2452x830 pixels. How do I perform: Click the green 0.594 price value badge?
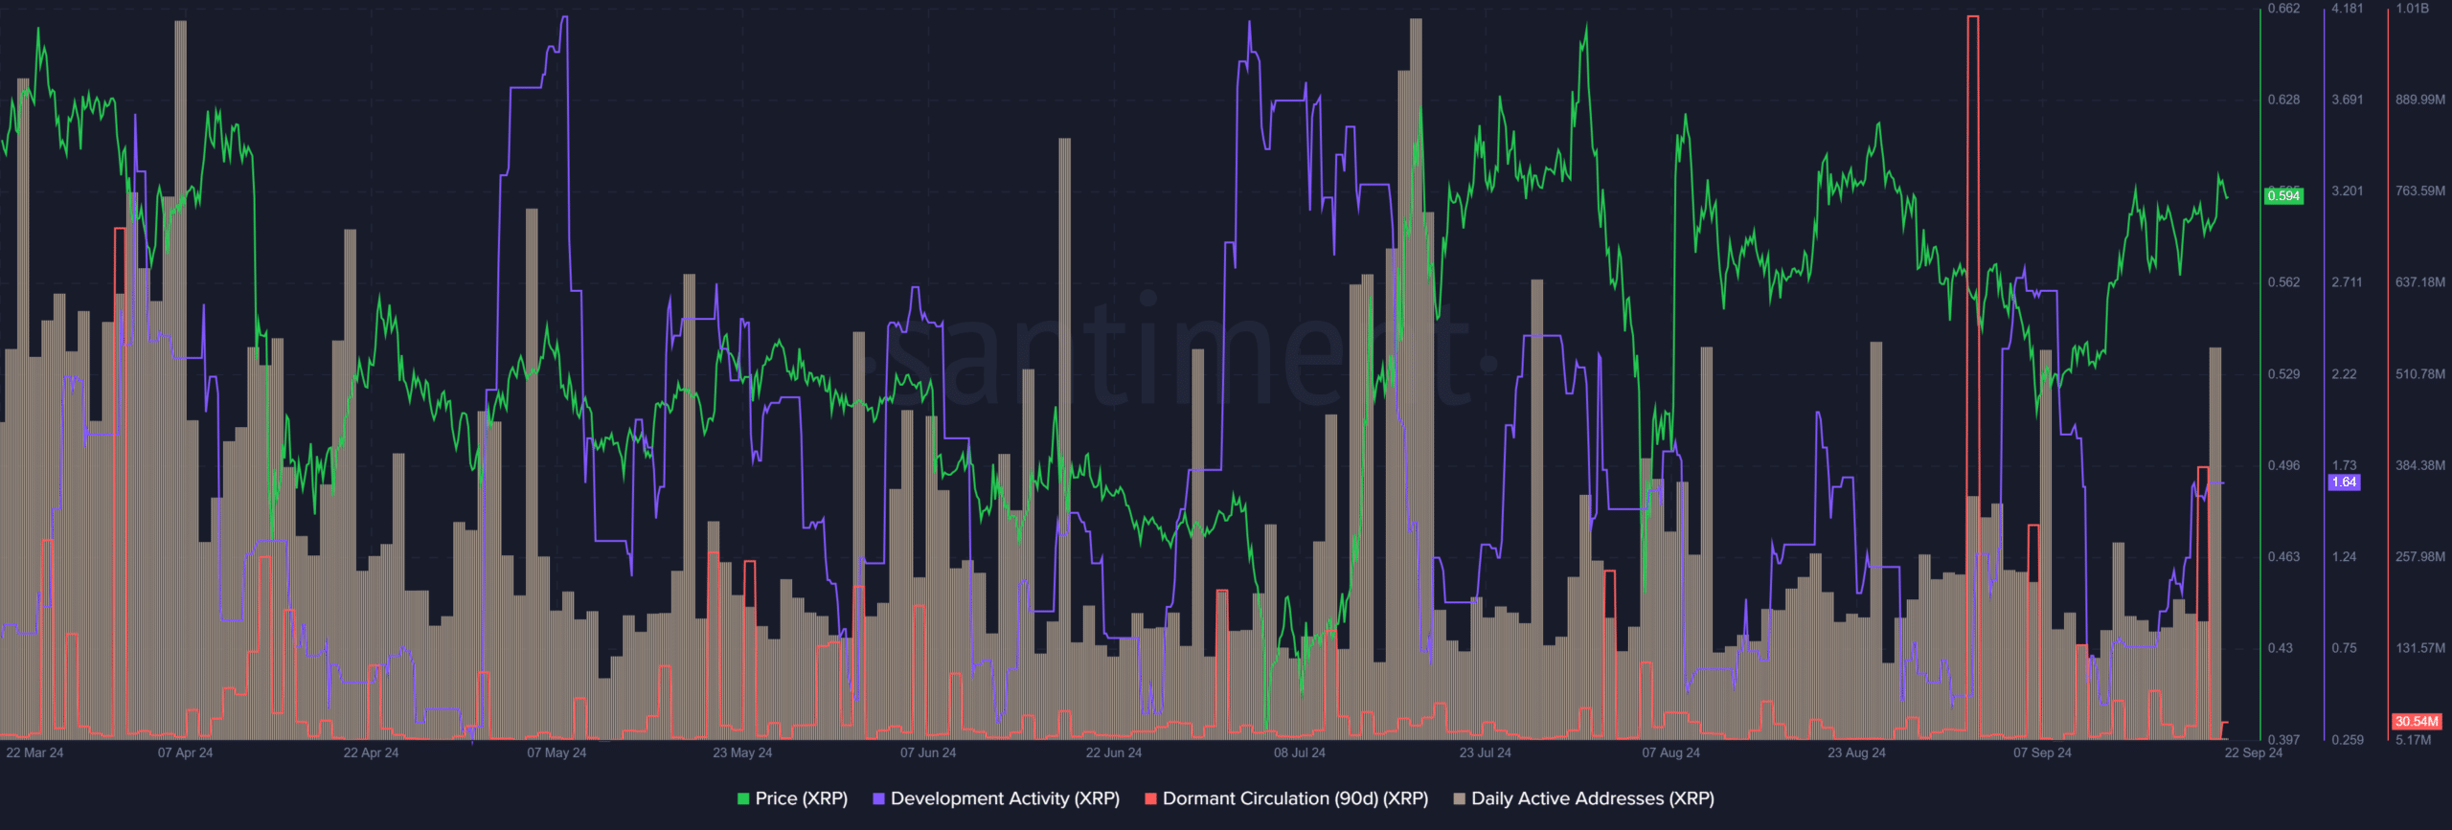point(2283,195)
